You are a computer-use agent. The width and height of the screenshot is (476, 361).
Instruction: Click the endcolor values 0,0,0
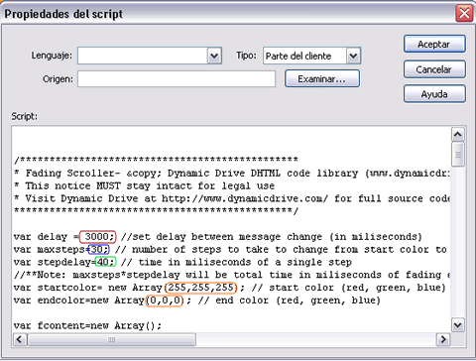point(165,301)
